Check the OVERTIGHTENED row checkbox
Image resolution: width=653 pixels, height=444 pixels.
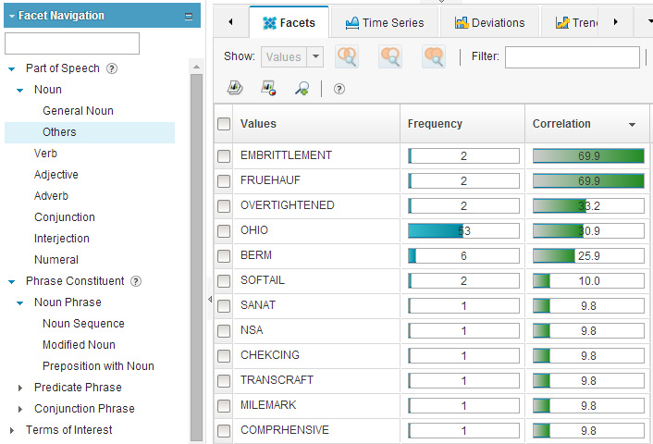click(x=224, y=206)
